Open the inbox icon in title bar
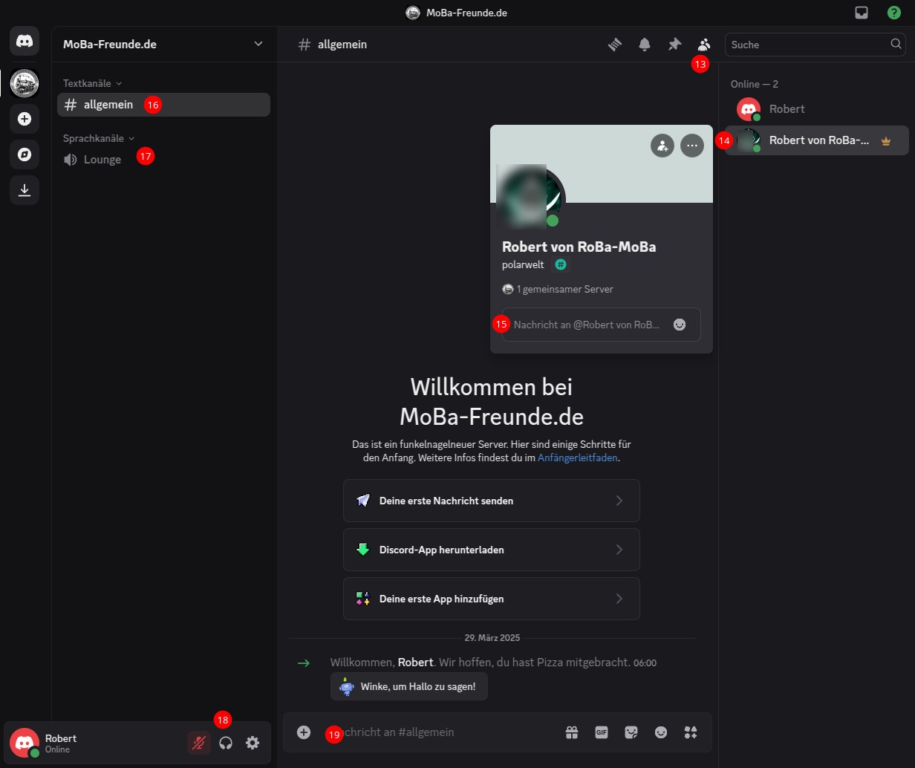Image resolution: width=915 pixels, height=768 pixels. pos(862,13)
